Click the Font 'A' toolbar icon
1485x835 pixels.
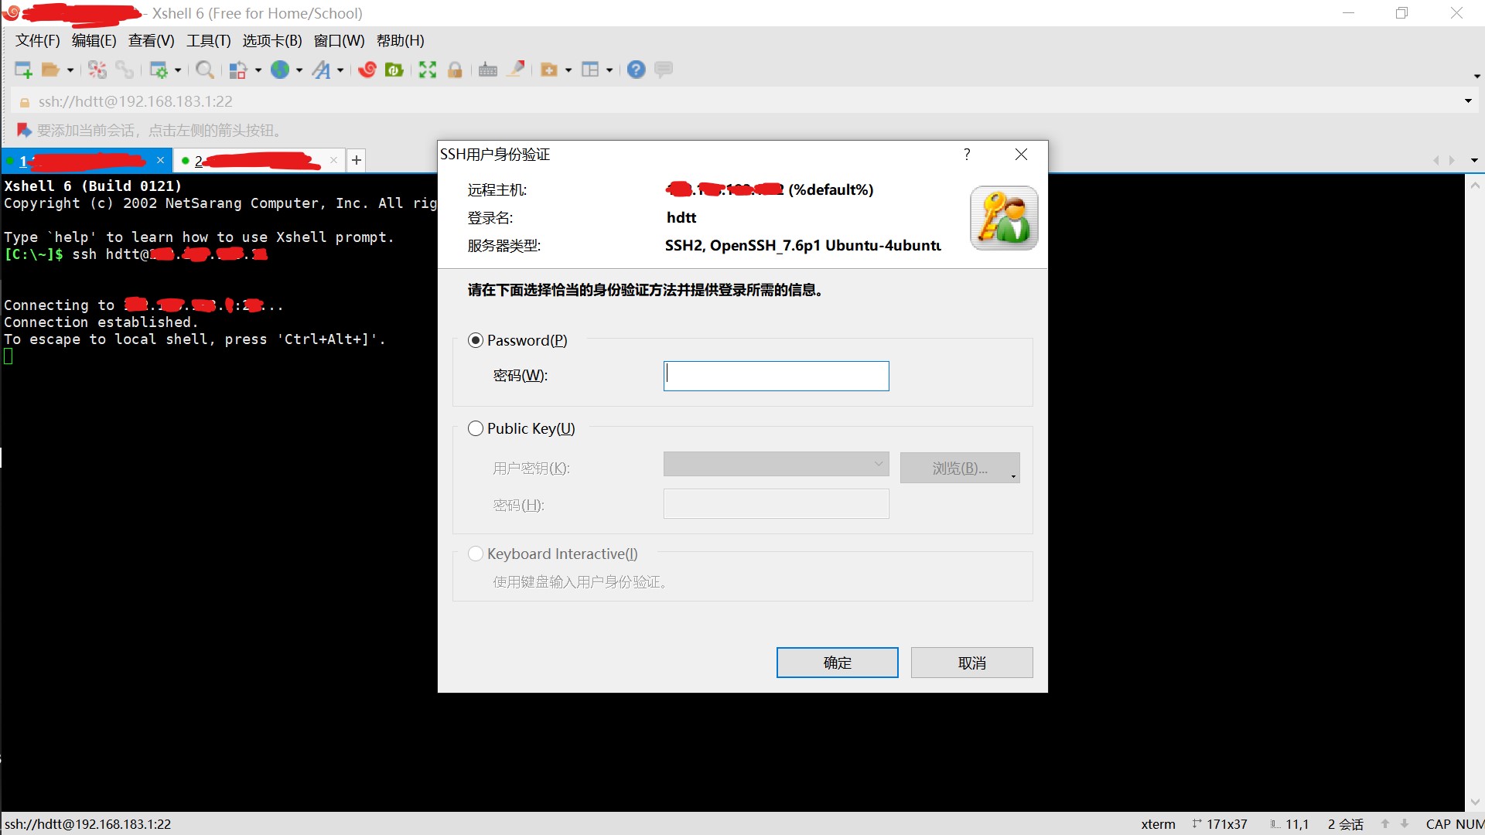321,70
